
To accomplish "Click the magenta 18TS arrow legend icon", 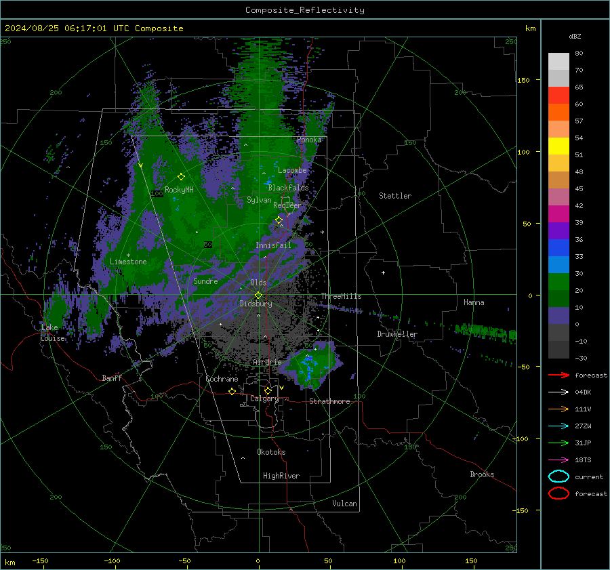I will tap(558, 460).
